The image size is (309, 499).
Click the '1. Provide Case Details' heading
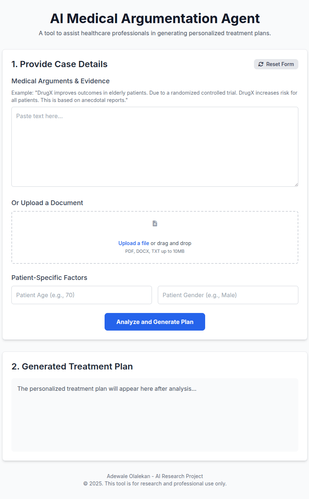tap(59, 64)
